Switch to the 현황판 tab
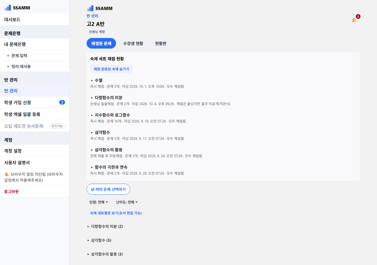Image resolution: width=377 pixels, height=265 pixels. coord(161,43)
